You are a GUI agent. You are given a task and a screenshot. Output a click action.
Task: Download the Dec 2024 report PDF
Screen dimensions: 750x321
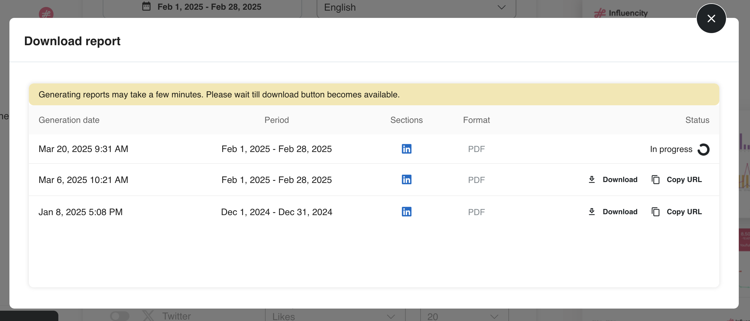[620, 212]
